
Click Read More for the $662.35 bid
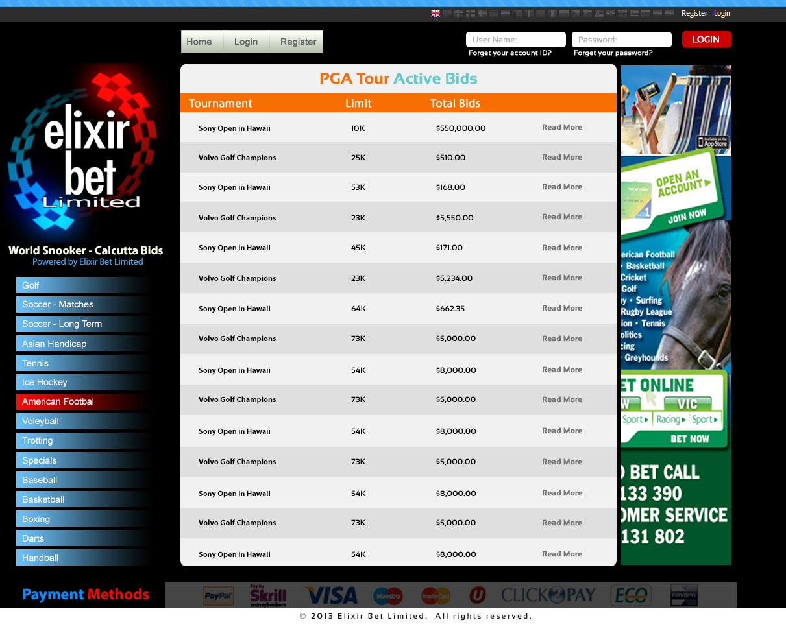(562, 308)
